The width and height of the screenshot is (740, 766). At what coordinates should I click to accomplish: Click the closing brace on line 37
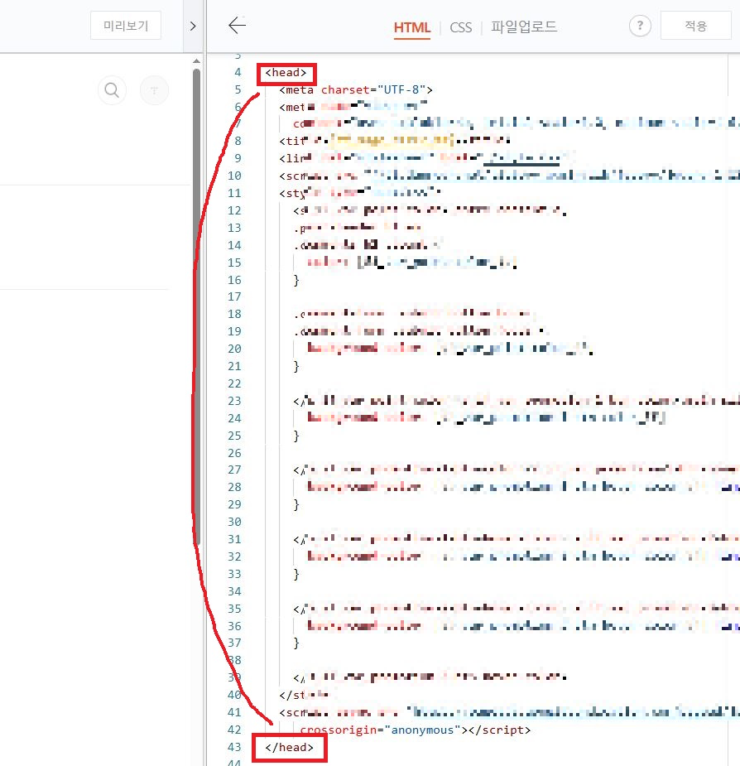[x=296, y=643]
